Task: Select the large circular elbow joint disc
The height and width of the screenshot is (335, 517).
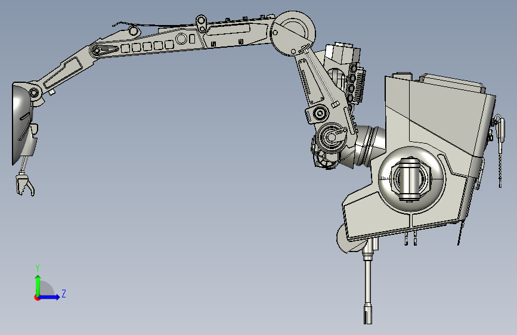Action: click(x=293, y=33)
